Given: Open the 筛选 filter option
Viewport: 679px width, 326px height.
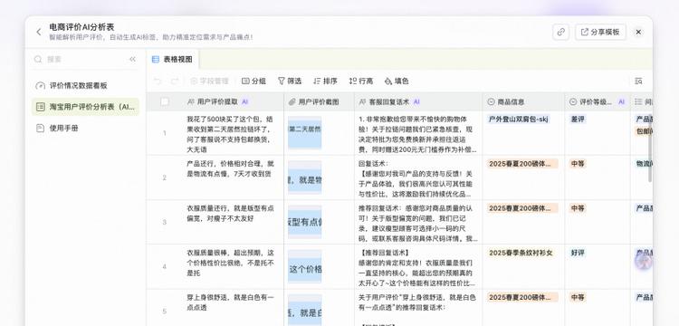Looking at the screenshot, I should (x=290, y=81).
